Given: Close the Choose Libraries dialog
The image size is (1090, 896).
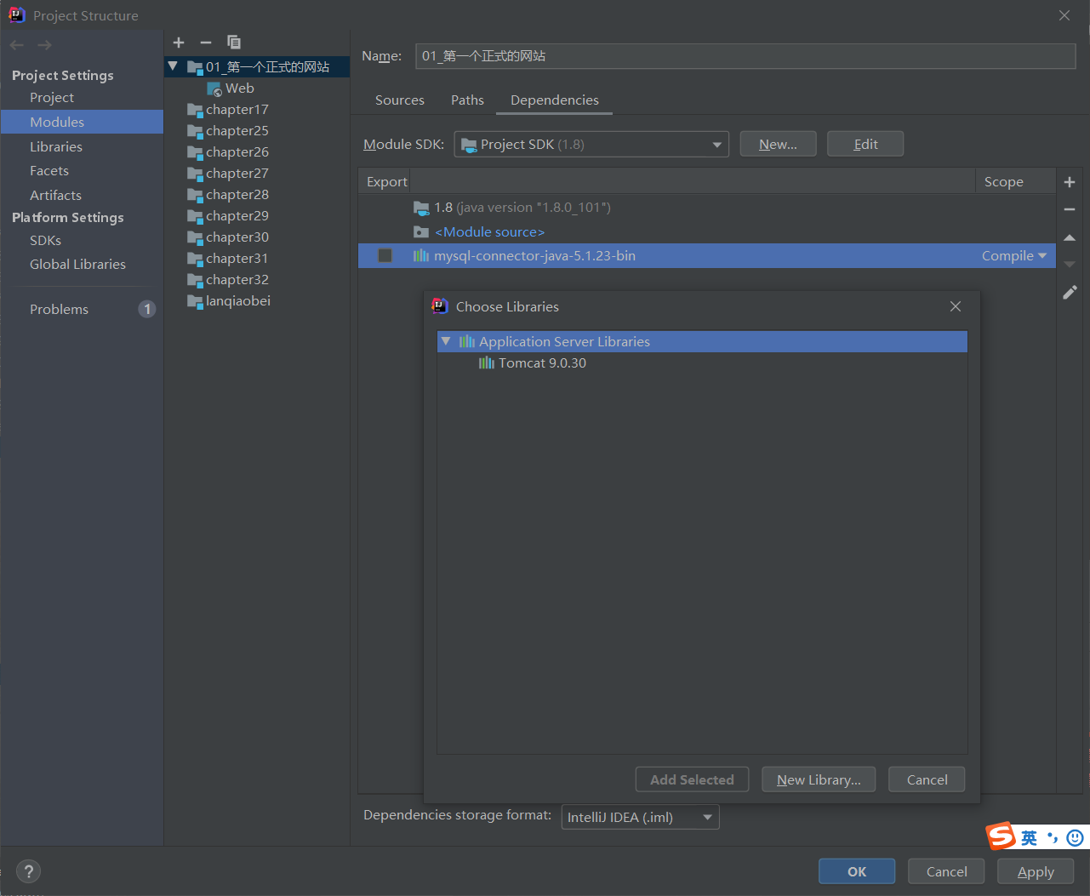Looking at the screenshot, I should click(956, 306).
